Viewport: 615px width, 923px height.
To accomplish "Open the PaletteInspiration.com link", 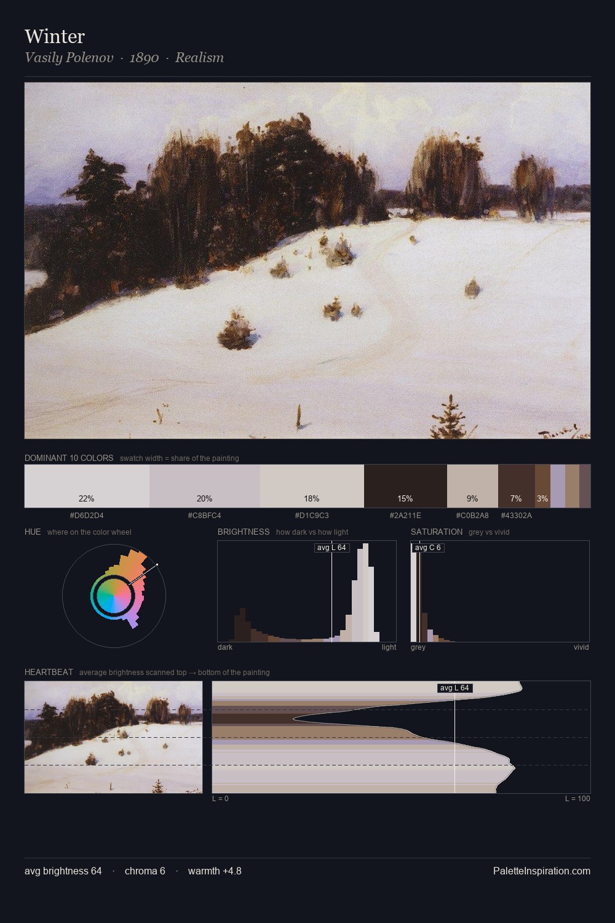I will coord(542,871).
